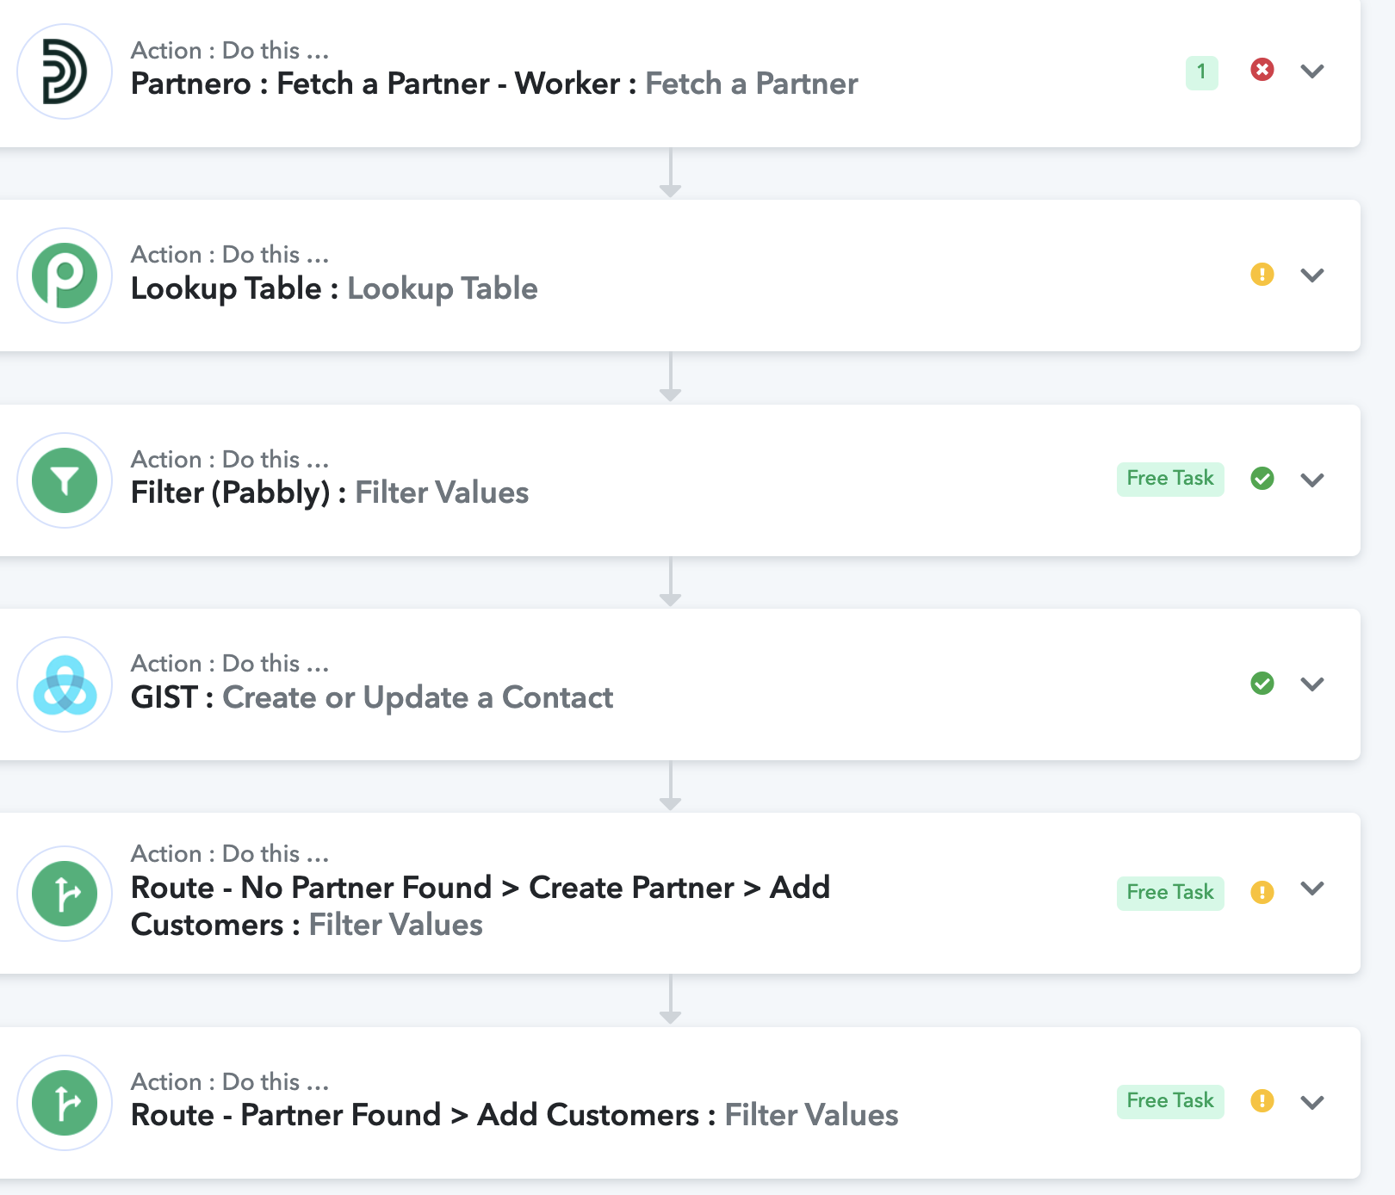Click the yellow warning icon on Lookup Table

click(1262, 275)
